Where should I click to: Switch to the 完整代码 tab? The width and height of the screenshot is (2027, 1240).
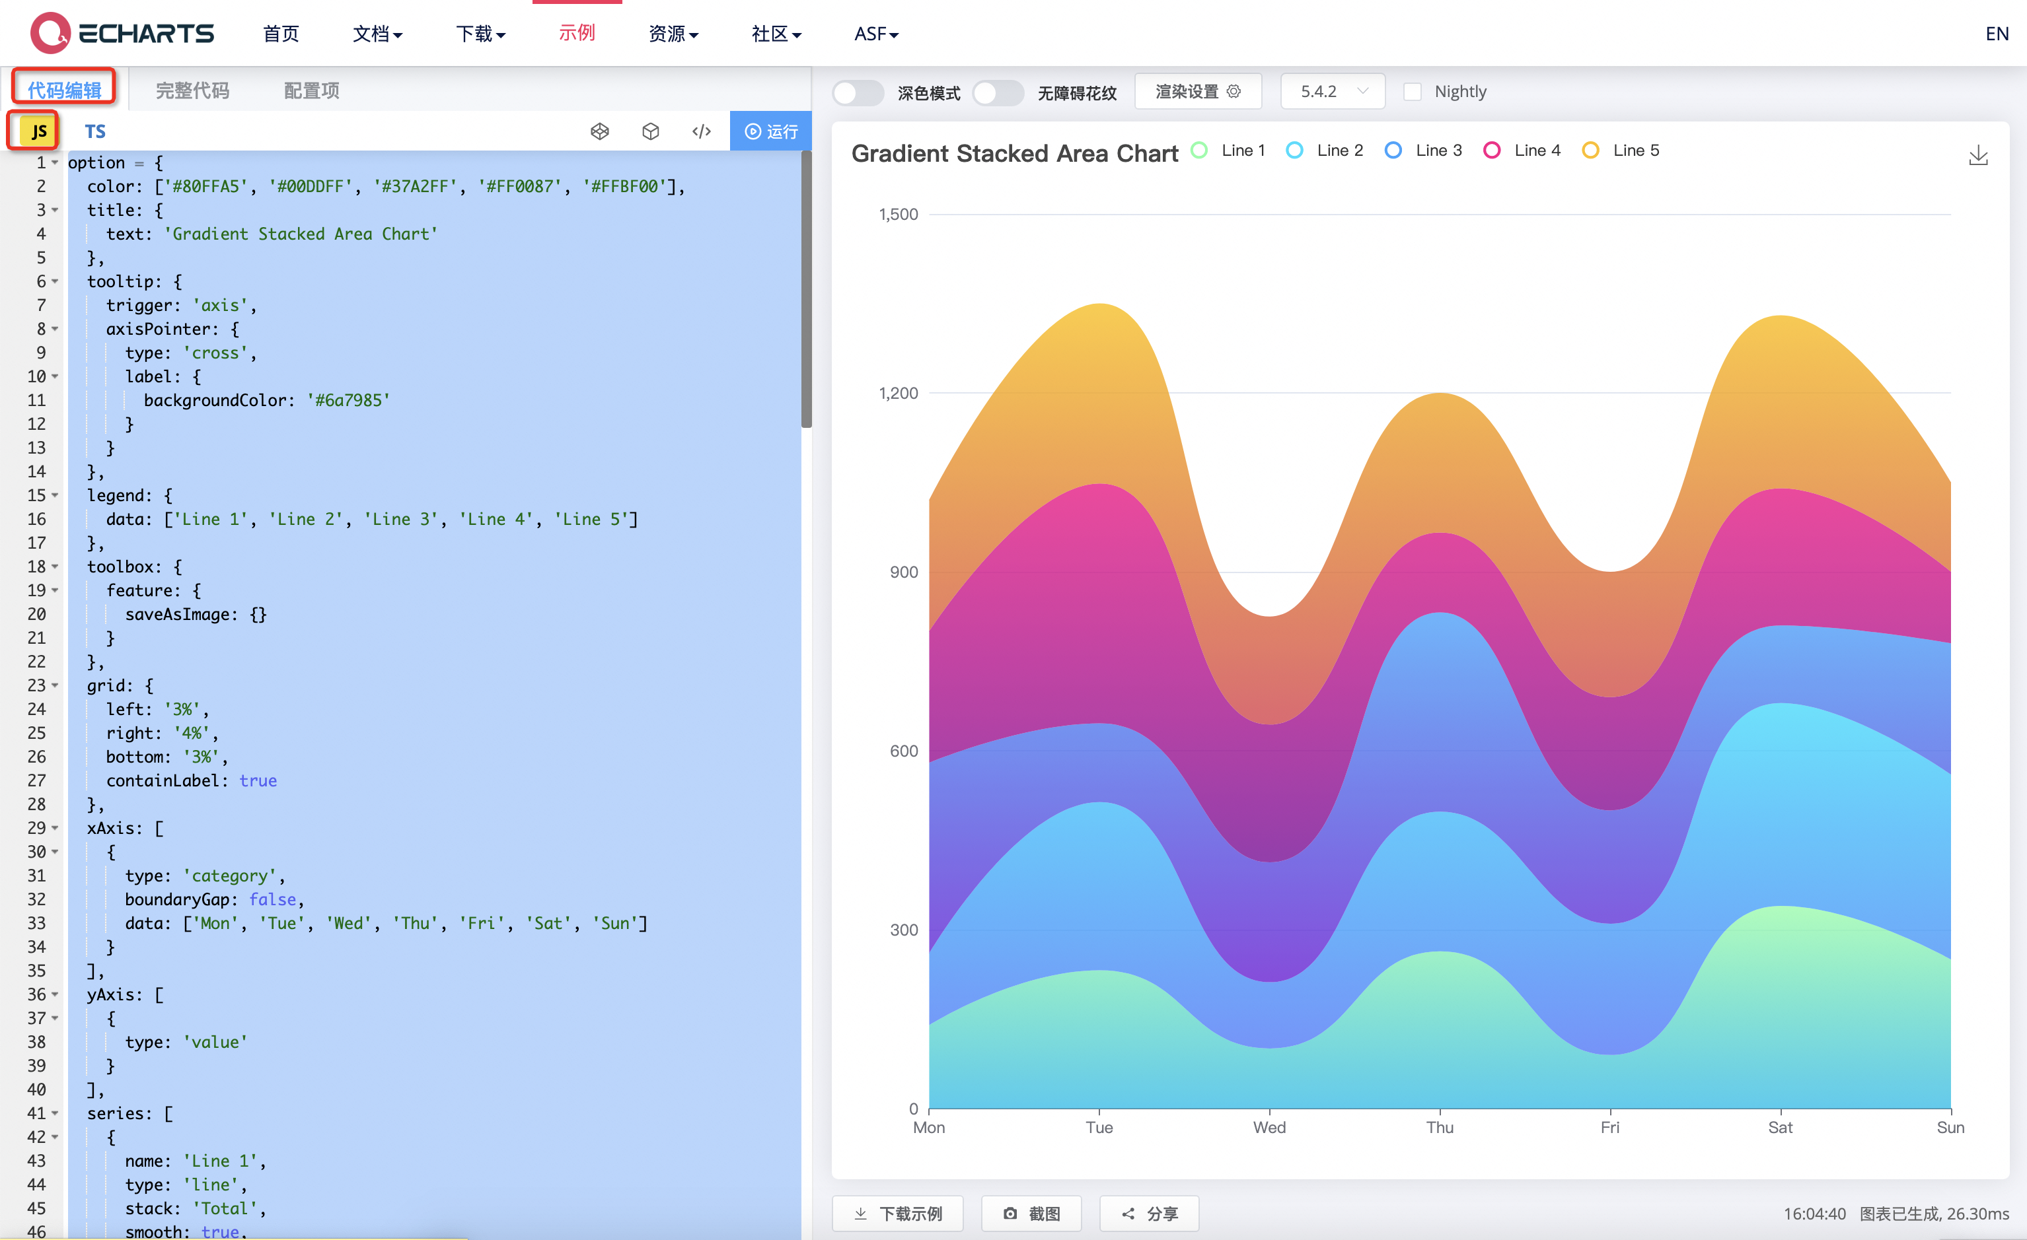click(192, 90)
